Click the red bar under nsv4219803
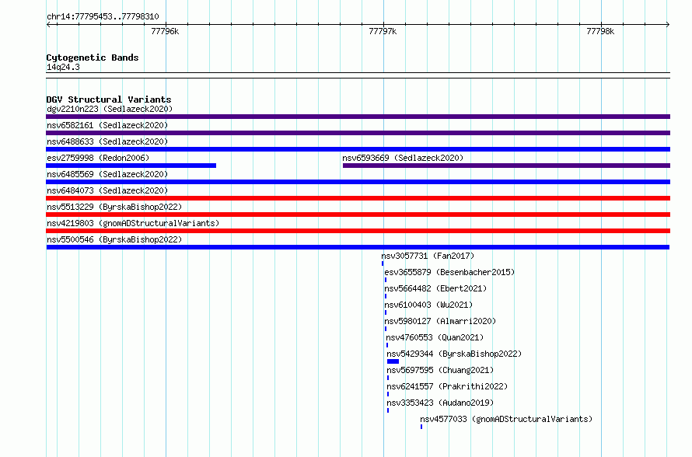Screen dimensions: 692x457 point(358,231)
